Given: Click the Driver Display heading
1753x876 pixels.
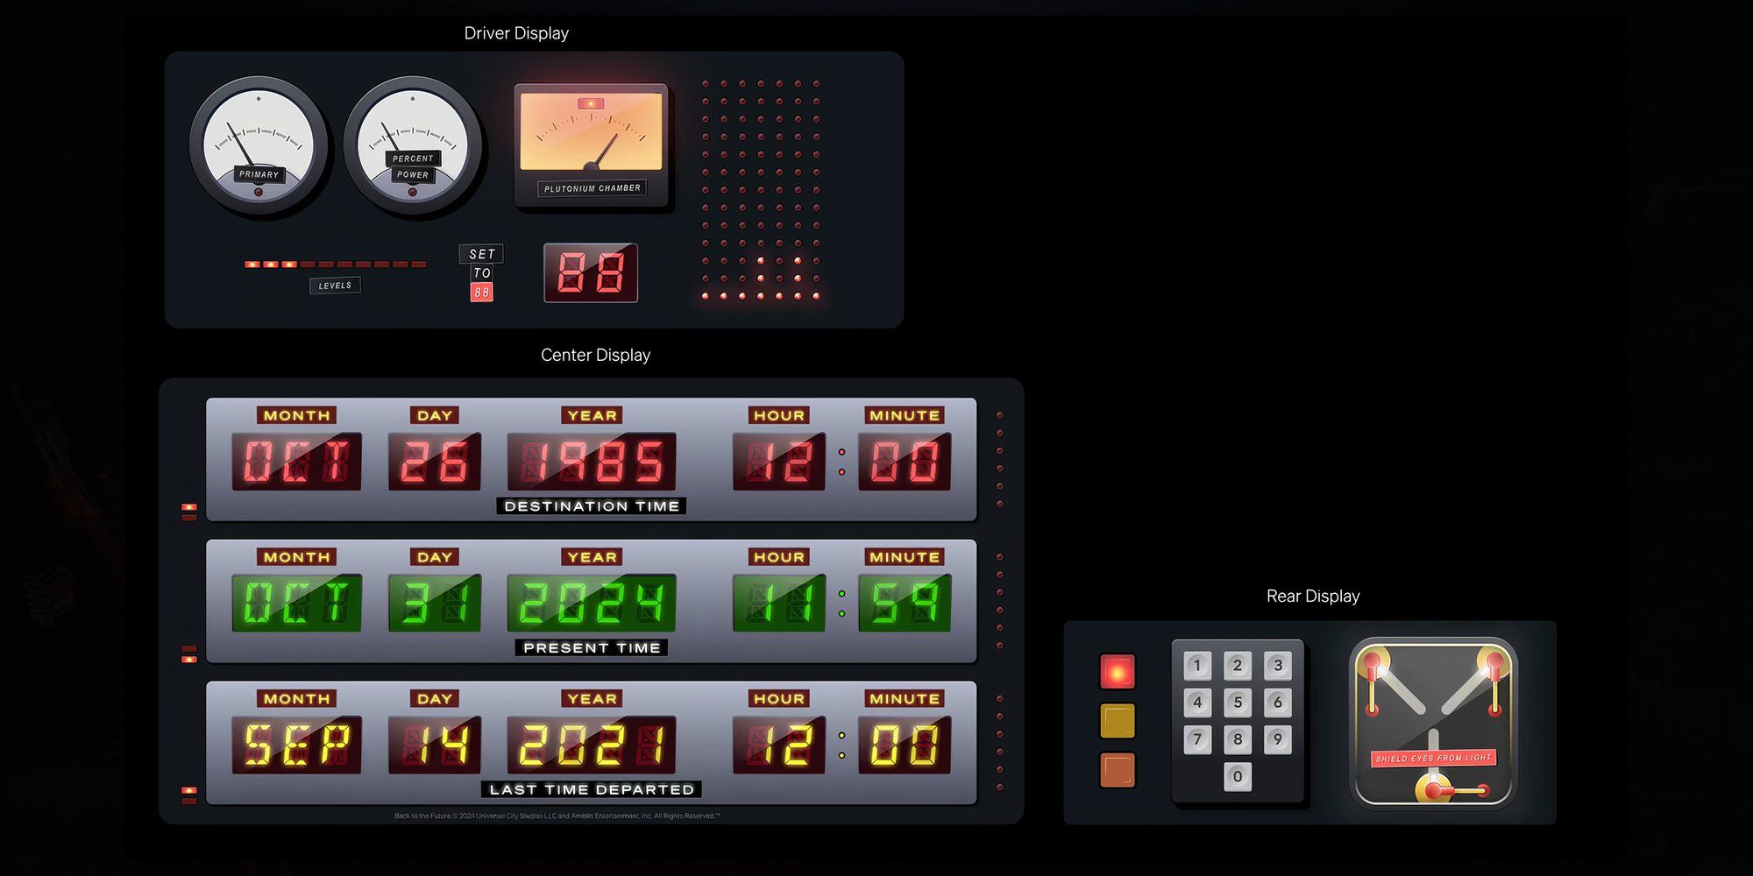Looking at the screenshot, I should (516, 33).
